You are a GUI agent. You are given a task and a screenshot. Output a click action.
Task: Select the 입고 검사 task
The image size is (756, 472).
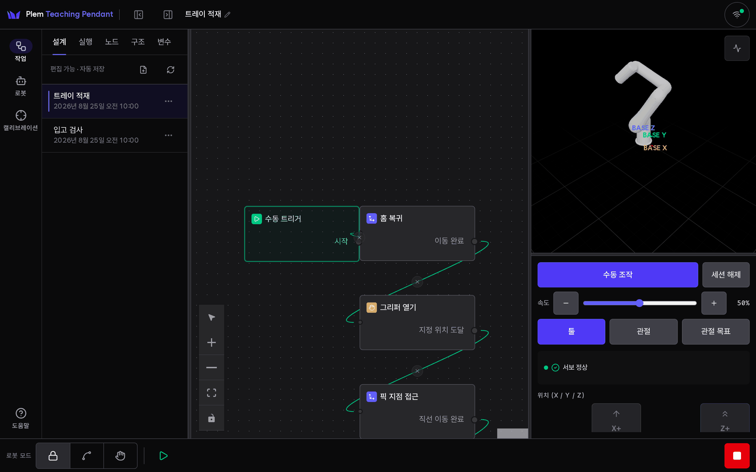tap(115, 135)
